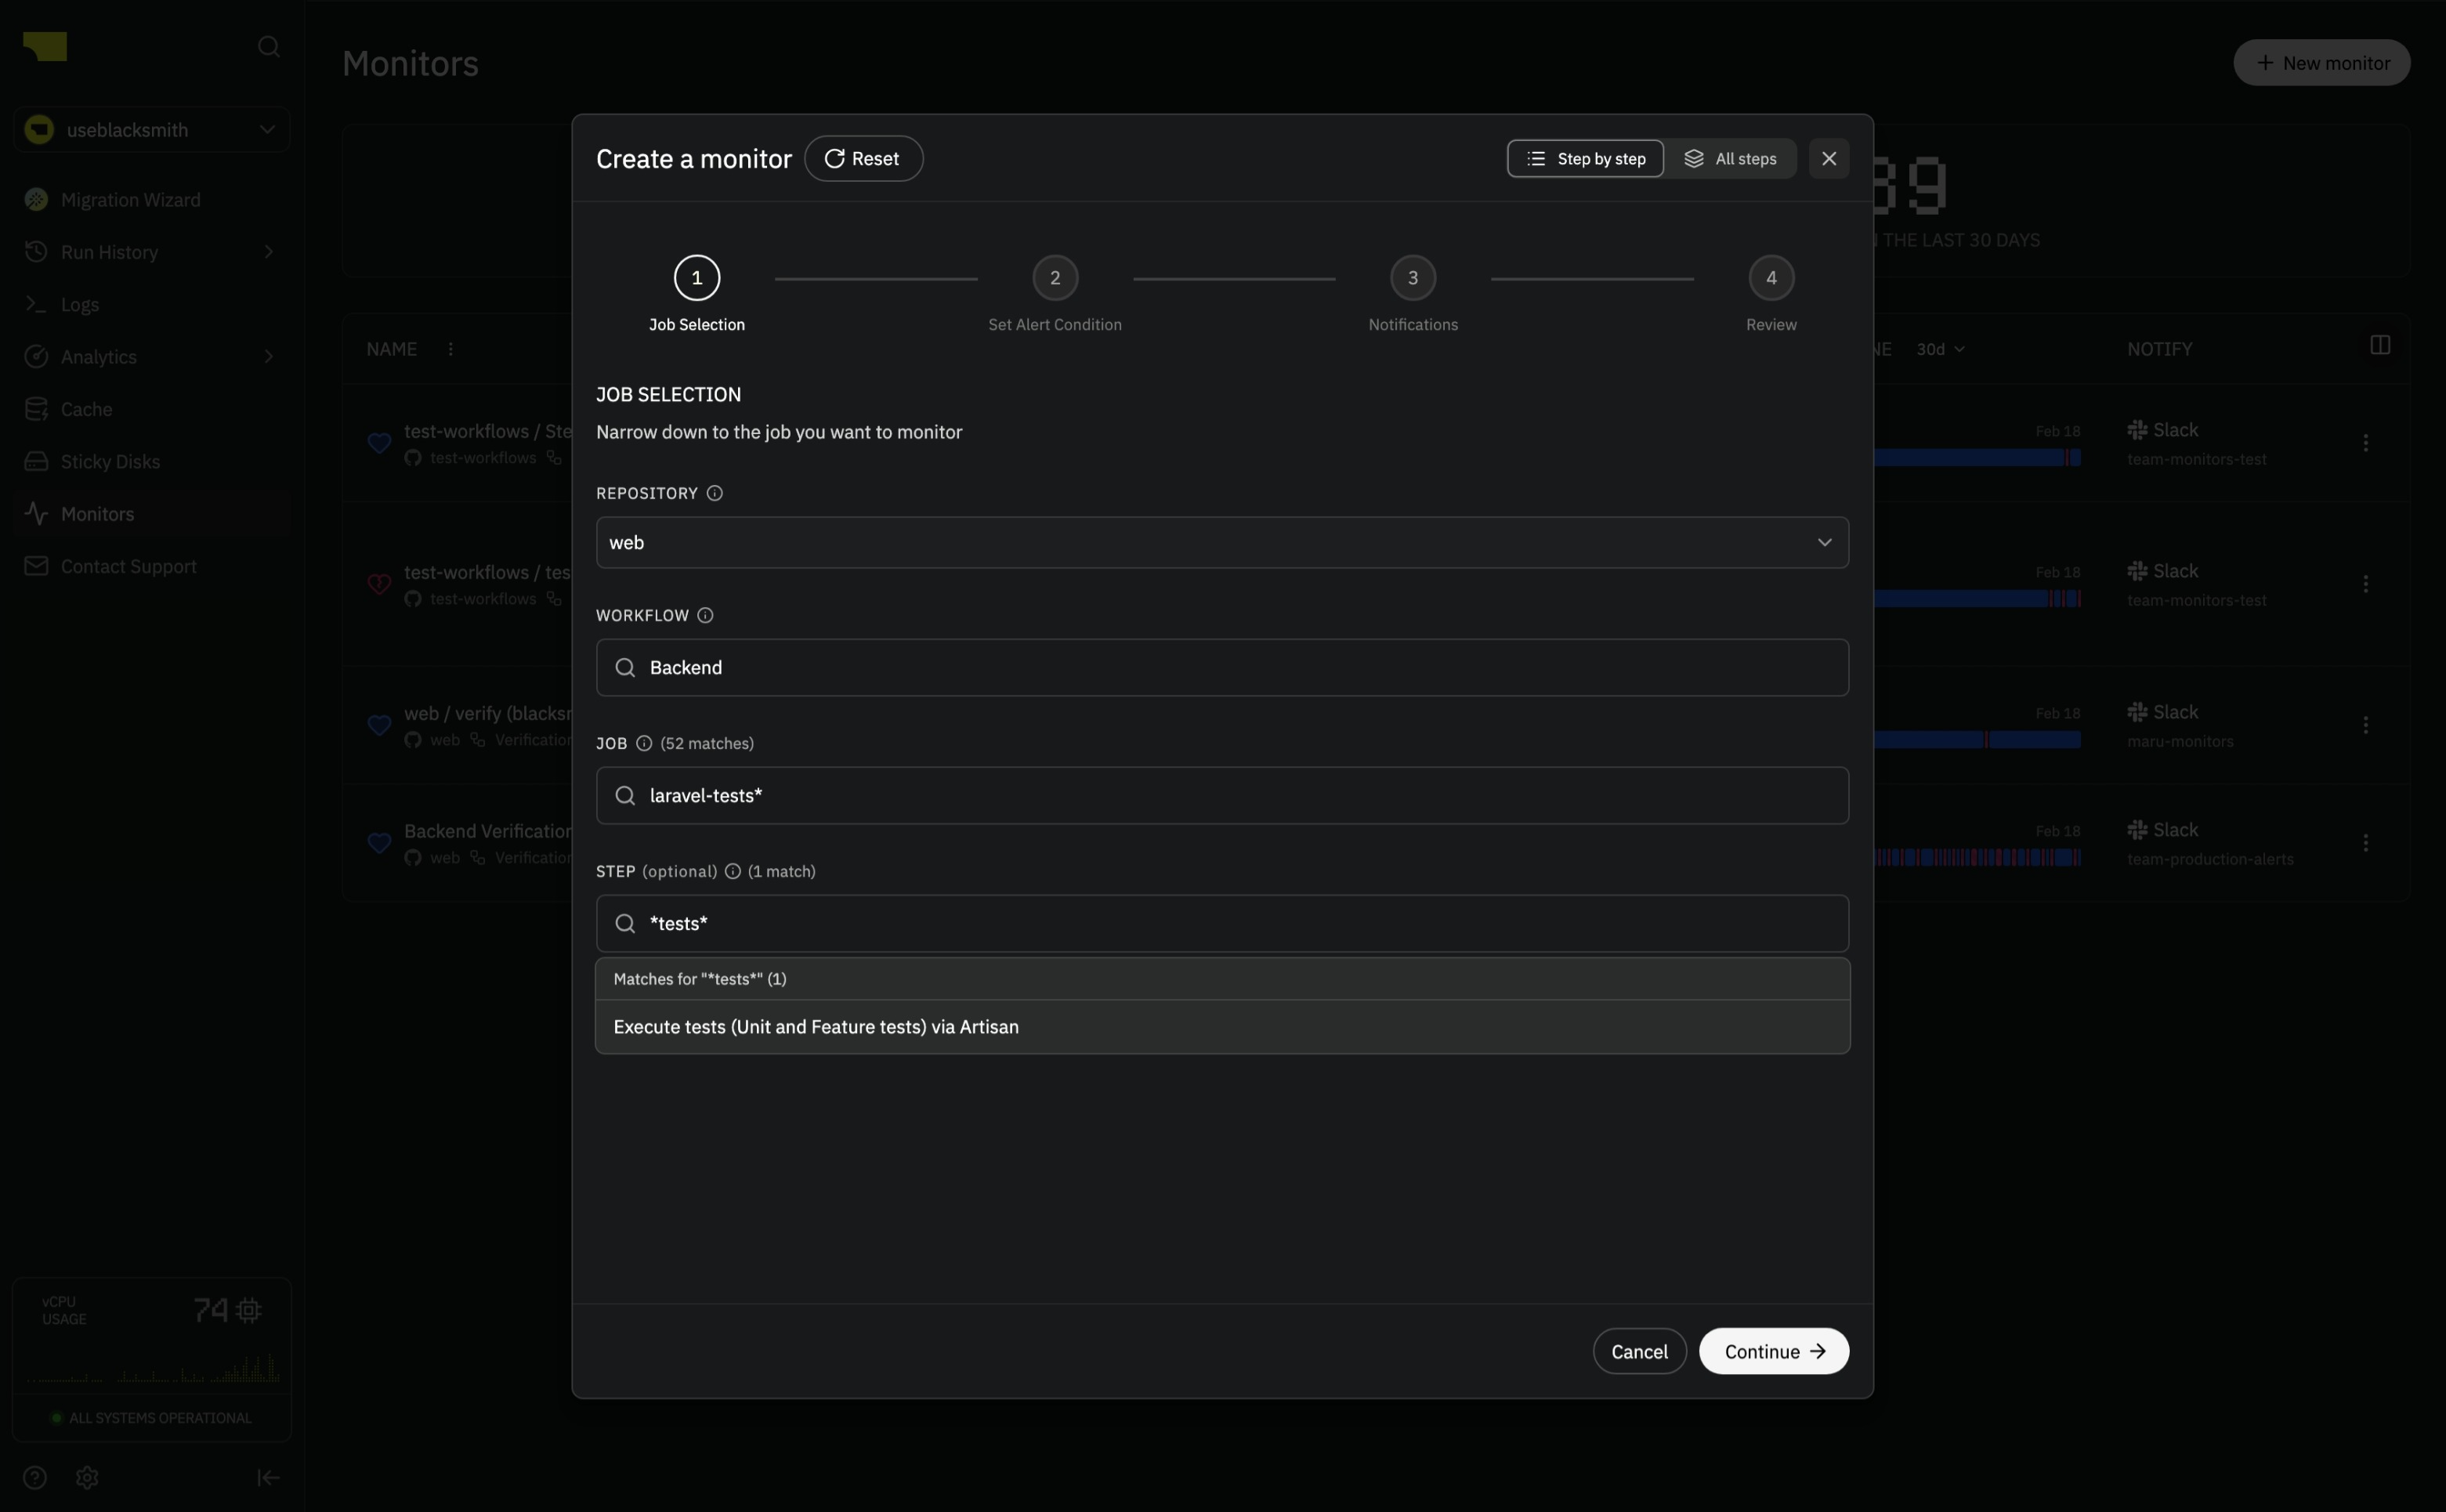Viewport: 2446px width, 1512px height.
Task: Click the info icon next to REPOSITORY
Action: click(x=715, y=493)
